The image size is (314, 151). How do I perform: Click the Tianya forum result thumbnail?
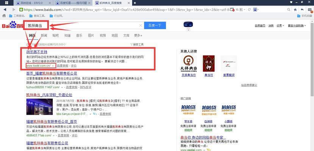[39, 107]
